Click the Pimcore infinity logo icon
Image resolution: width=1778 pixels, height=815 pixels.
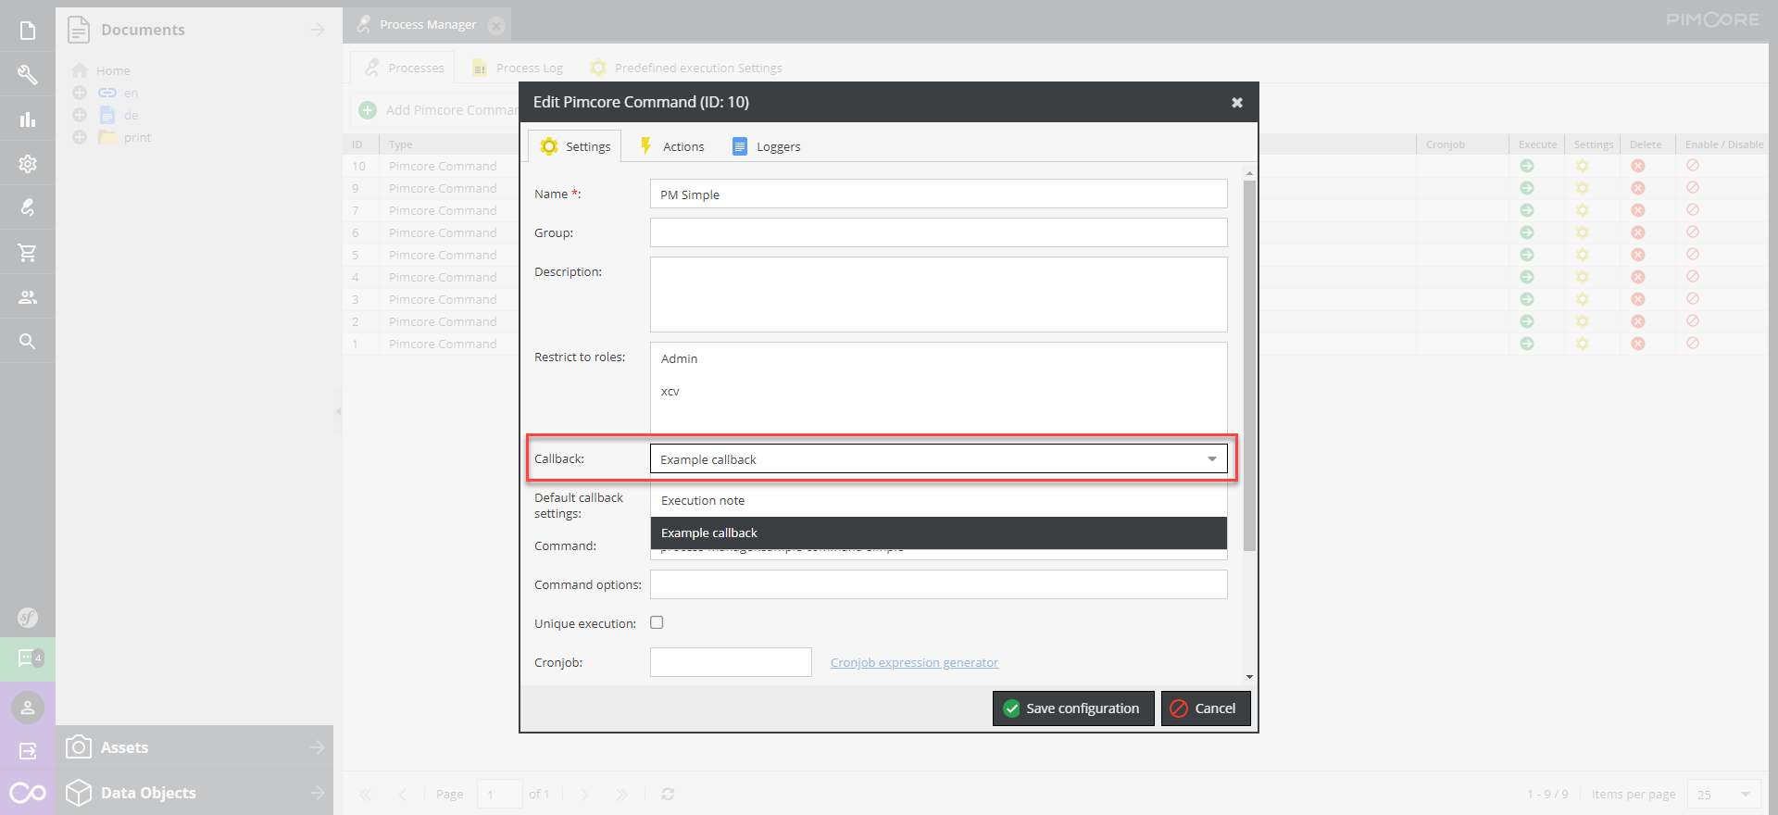click(28, 793)
